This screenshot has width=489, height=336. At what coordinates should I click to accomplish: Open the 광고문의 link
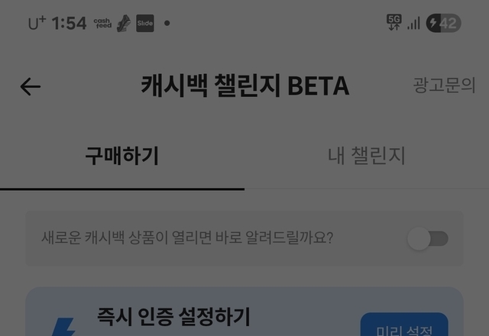[x=444, y=85]
